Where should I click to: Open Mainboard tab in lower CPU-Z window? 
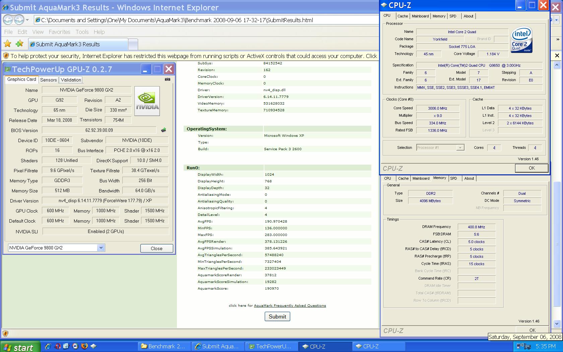[421, 178]
